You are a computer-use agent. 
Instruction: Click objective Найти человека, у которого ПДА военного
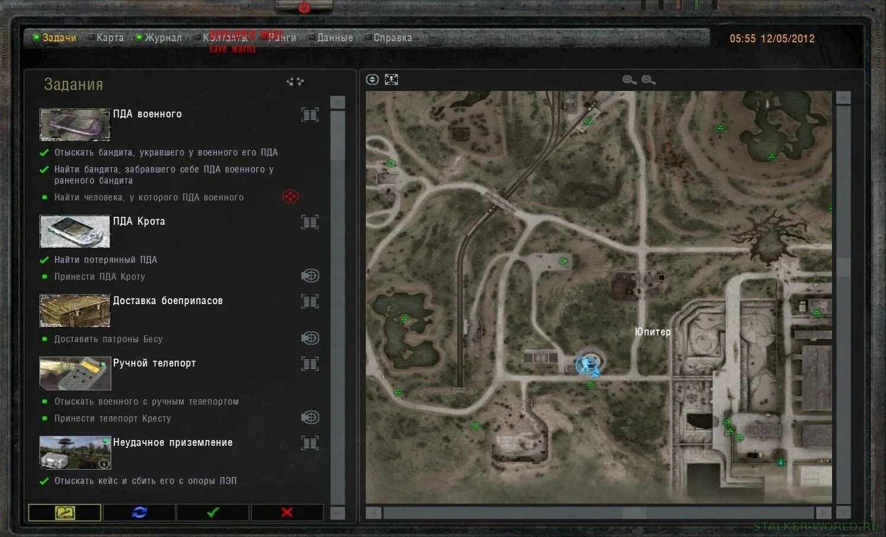click(149, 197)
